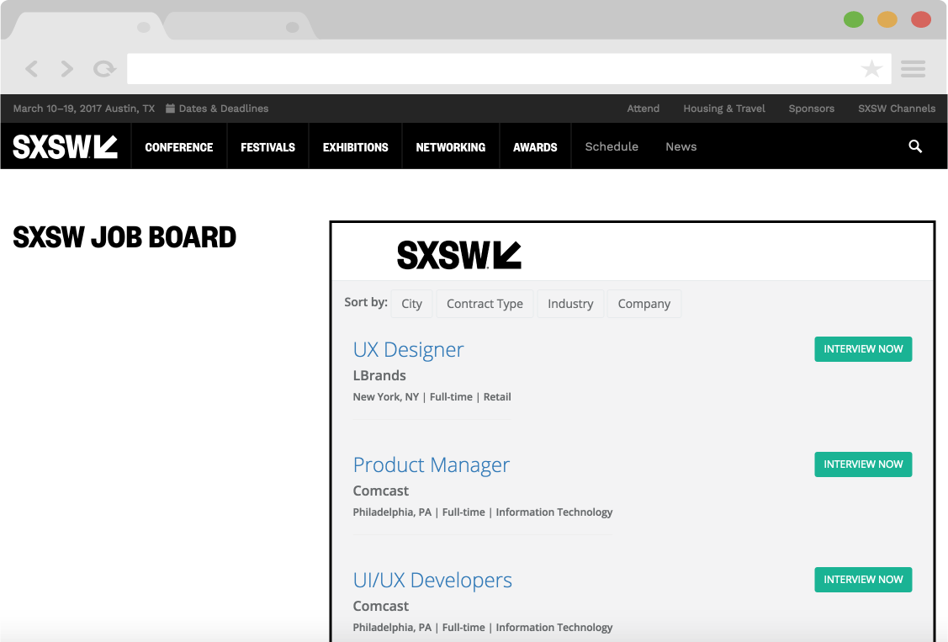The height and width of the screenshot is (642, 948).
Task: Open the Conference menu
Action: (179, 147)
